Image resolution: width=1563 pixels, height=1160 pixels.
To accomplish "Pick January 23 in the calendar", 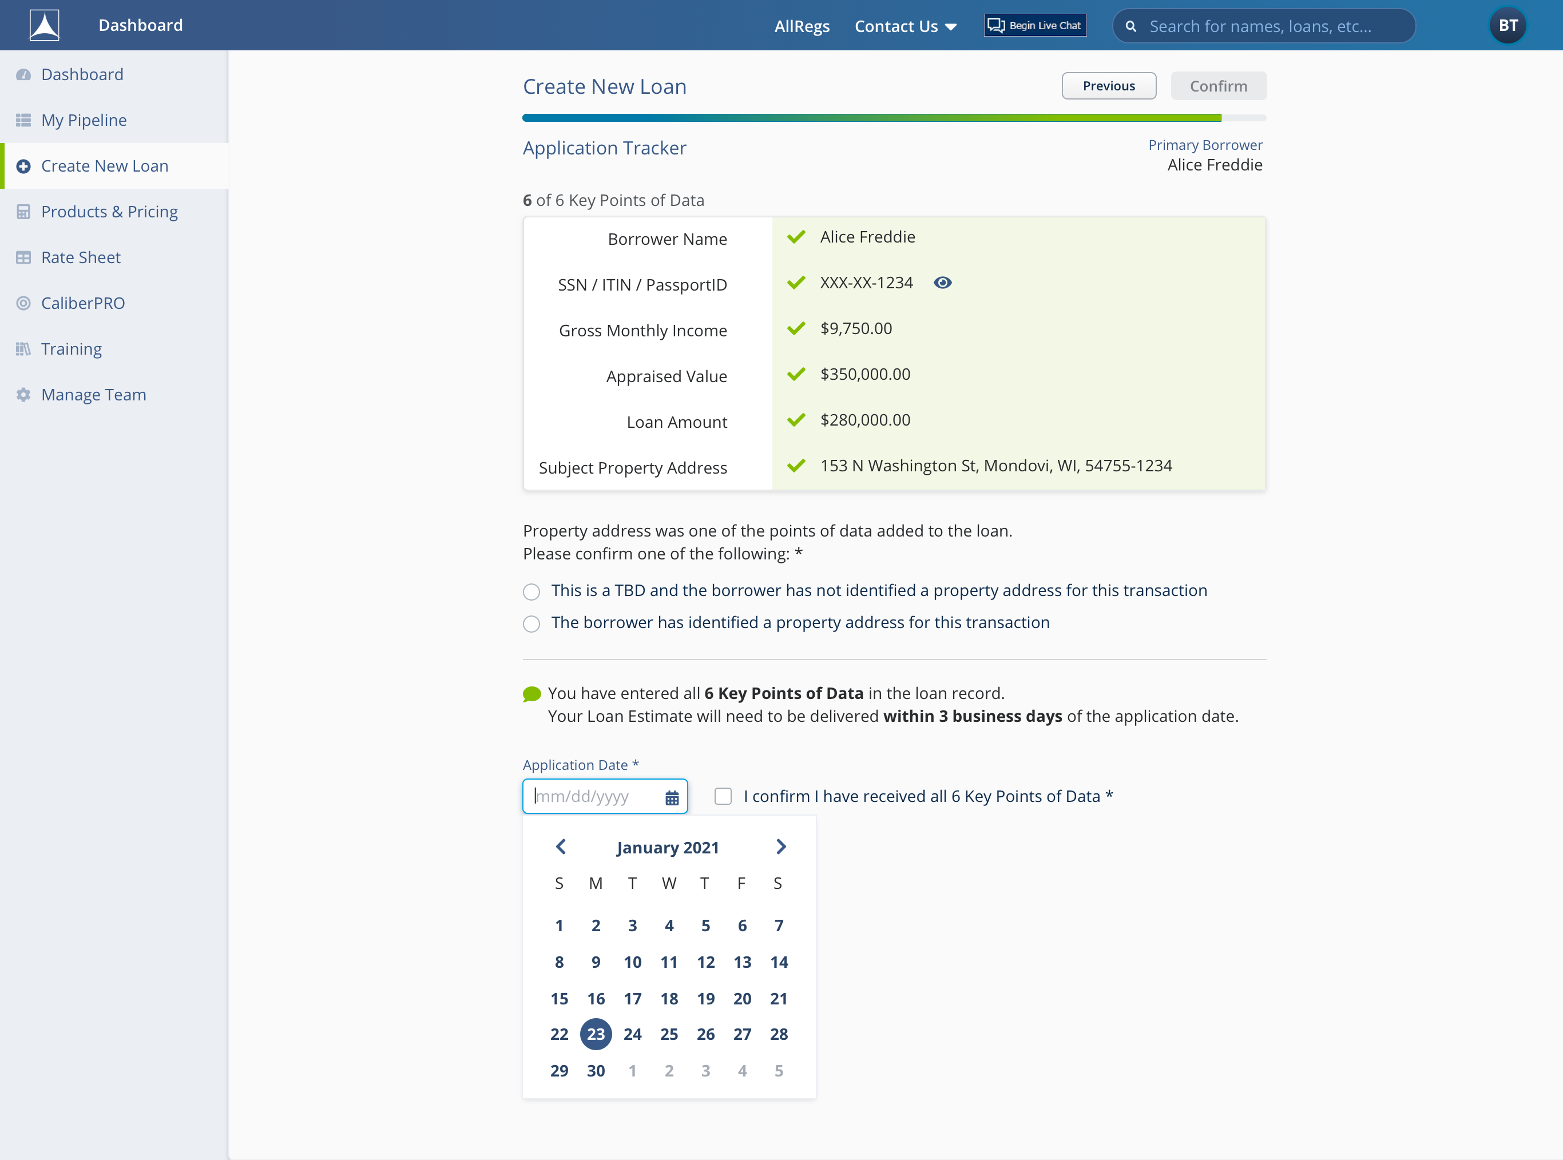I will click(x=596, y=1034).
